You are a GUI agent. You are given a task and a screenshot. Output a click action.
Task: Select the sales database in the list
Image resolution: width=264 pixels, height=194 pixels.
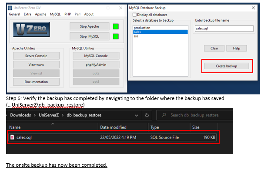point(160,32)
